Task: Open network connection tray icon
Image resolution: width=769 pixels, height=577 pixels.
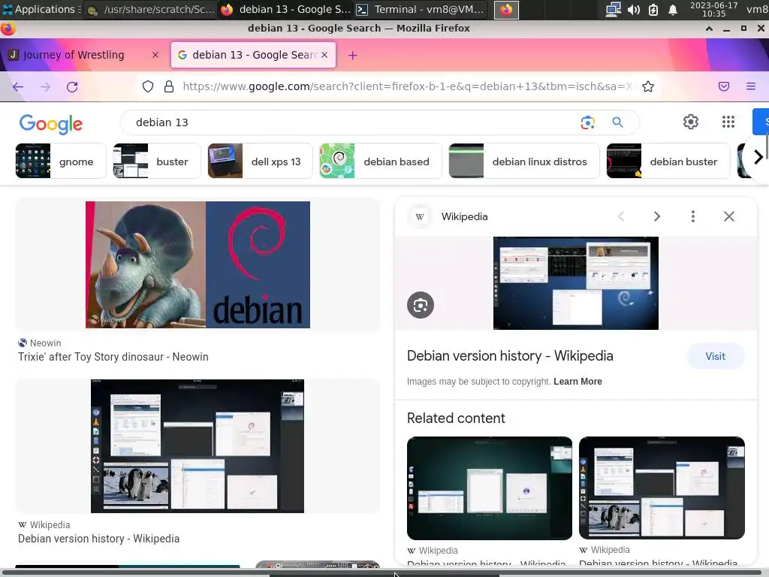Action: point(613,9)
